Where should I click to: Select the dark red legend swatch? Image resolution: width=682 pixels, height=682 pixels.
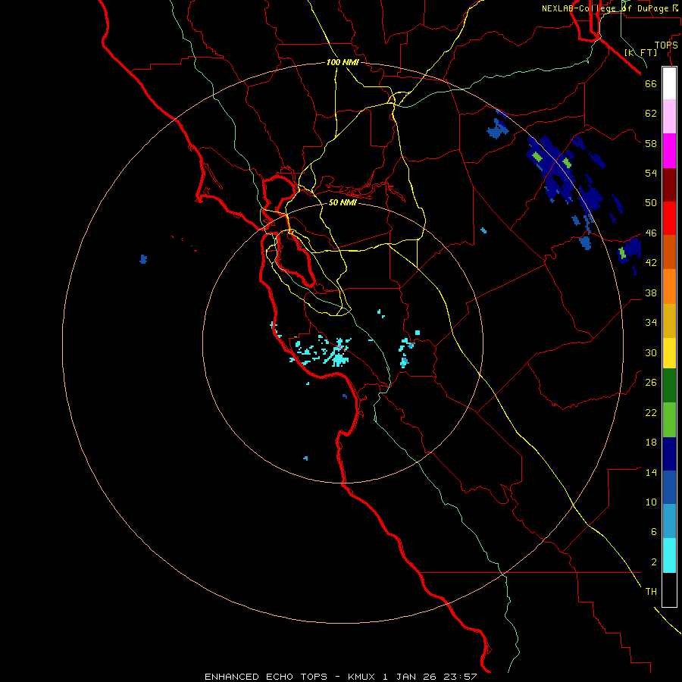(x=669, y=185)
